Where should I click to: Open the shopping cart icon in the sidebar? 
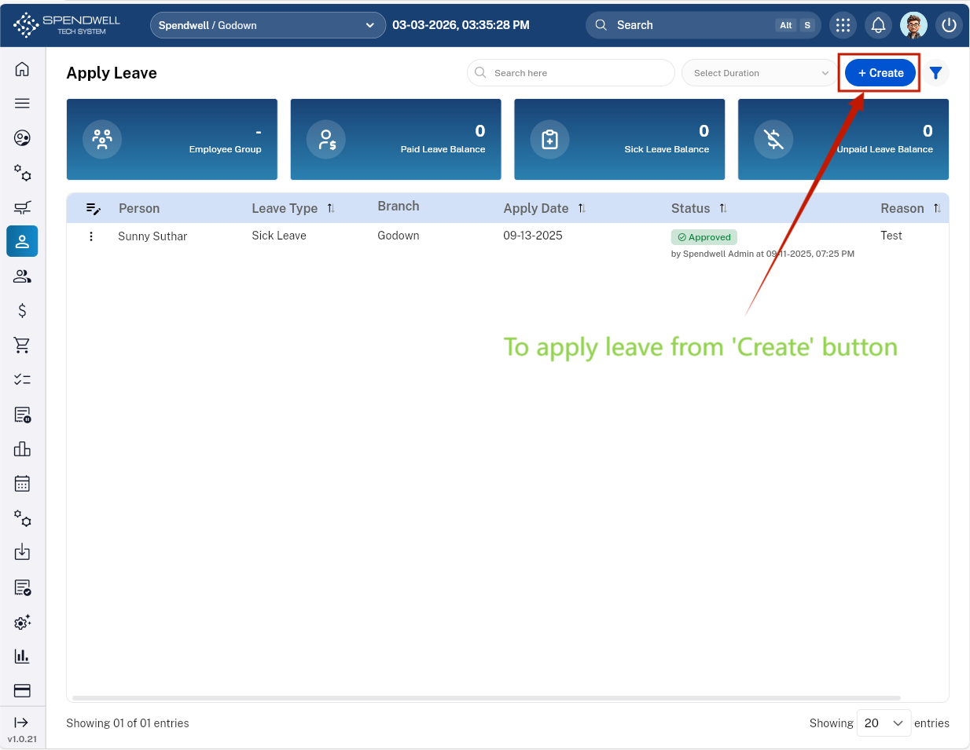pyautogui.click(x=22, y=346)
